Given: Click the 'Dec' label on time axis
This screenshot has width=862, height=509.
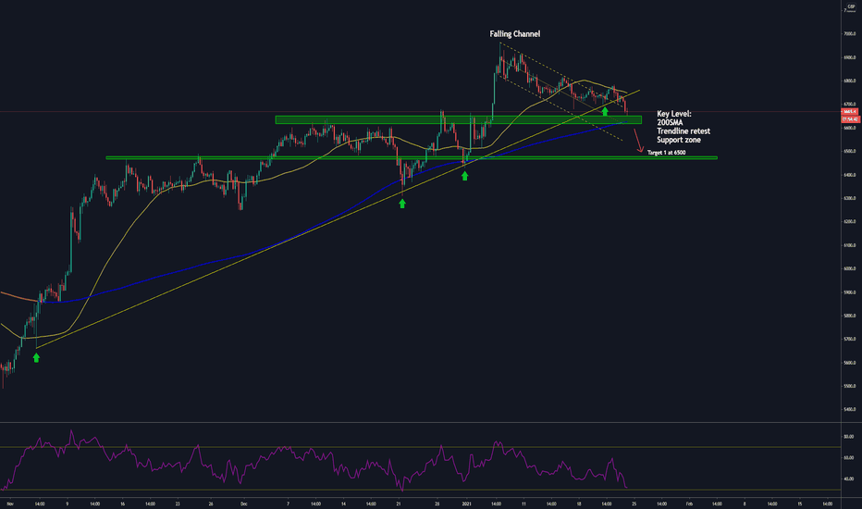Looking at the screenshot, I should pos(244,503).
